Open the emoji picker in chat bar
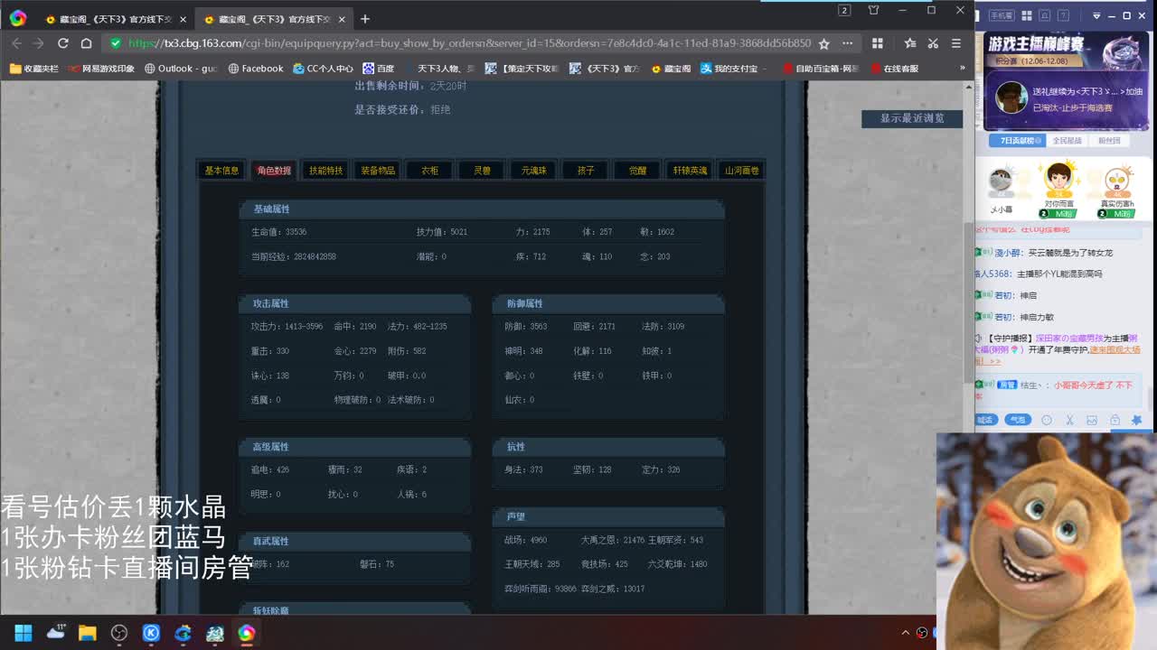The image size is (1157, 650). coord(1047,420)
